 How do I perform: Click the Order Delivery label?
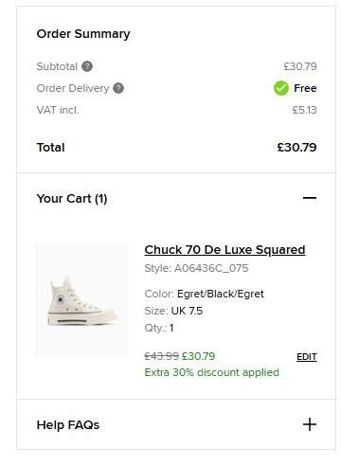tap(73, 88)
